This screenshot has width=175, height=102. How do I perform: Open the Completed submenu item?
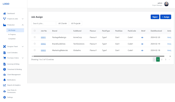(x=12, y=39)
